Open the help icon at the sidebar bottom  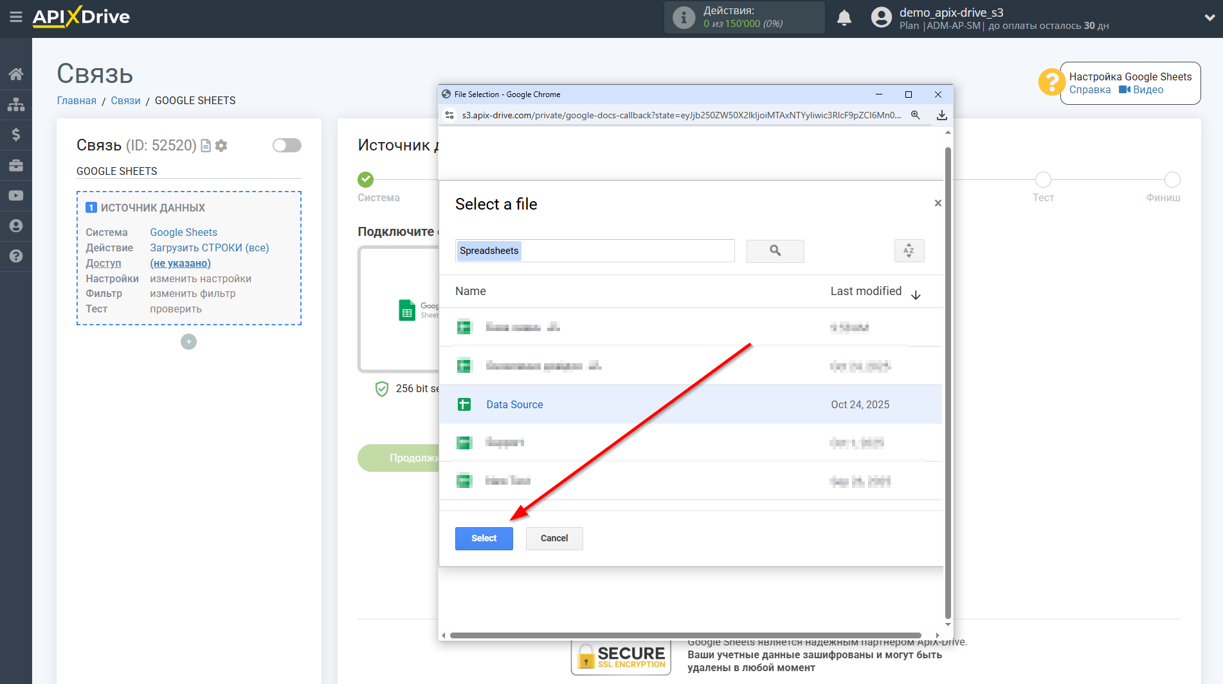point(16,256)
